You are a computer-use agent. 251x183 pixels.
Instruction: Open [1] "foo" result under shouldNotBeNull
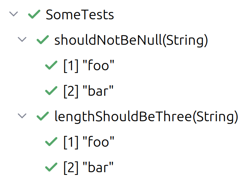tap(89, 66)
